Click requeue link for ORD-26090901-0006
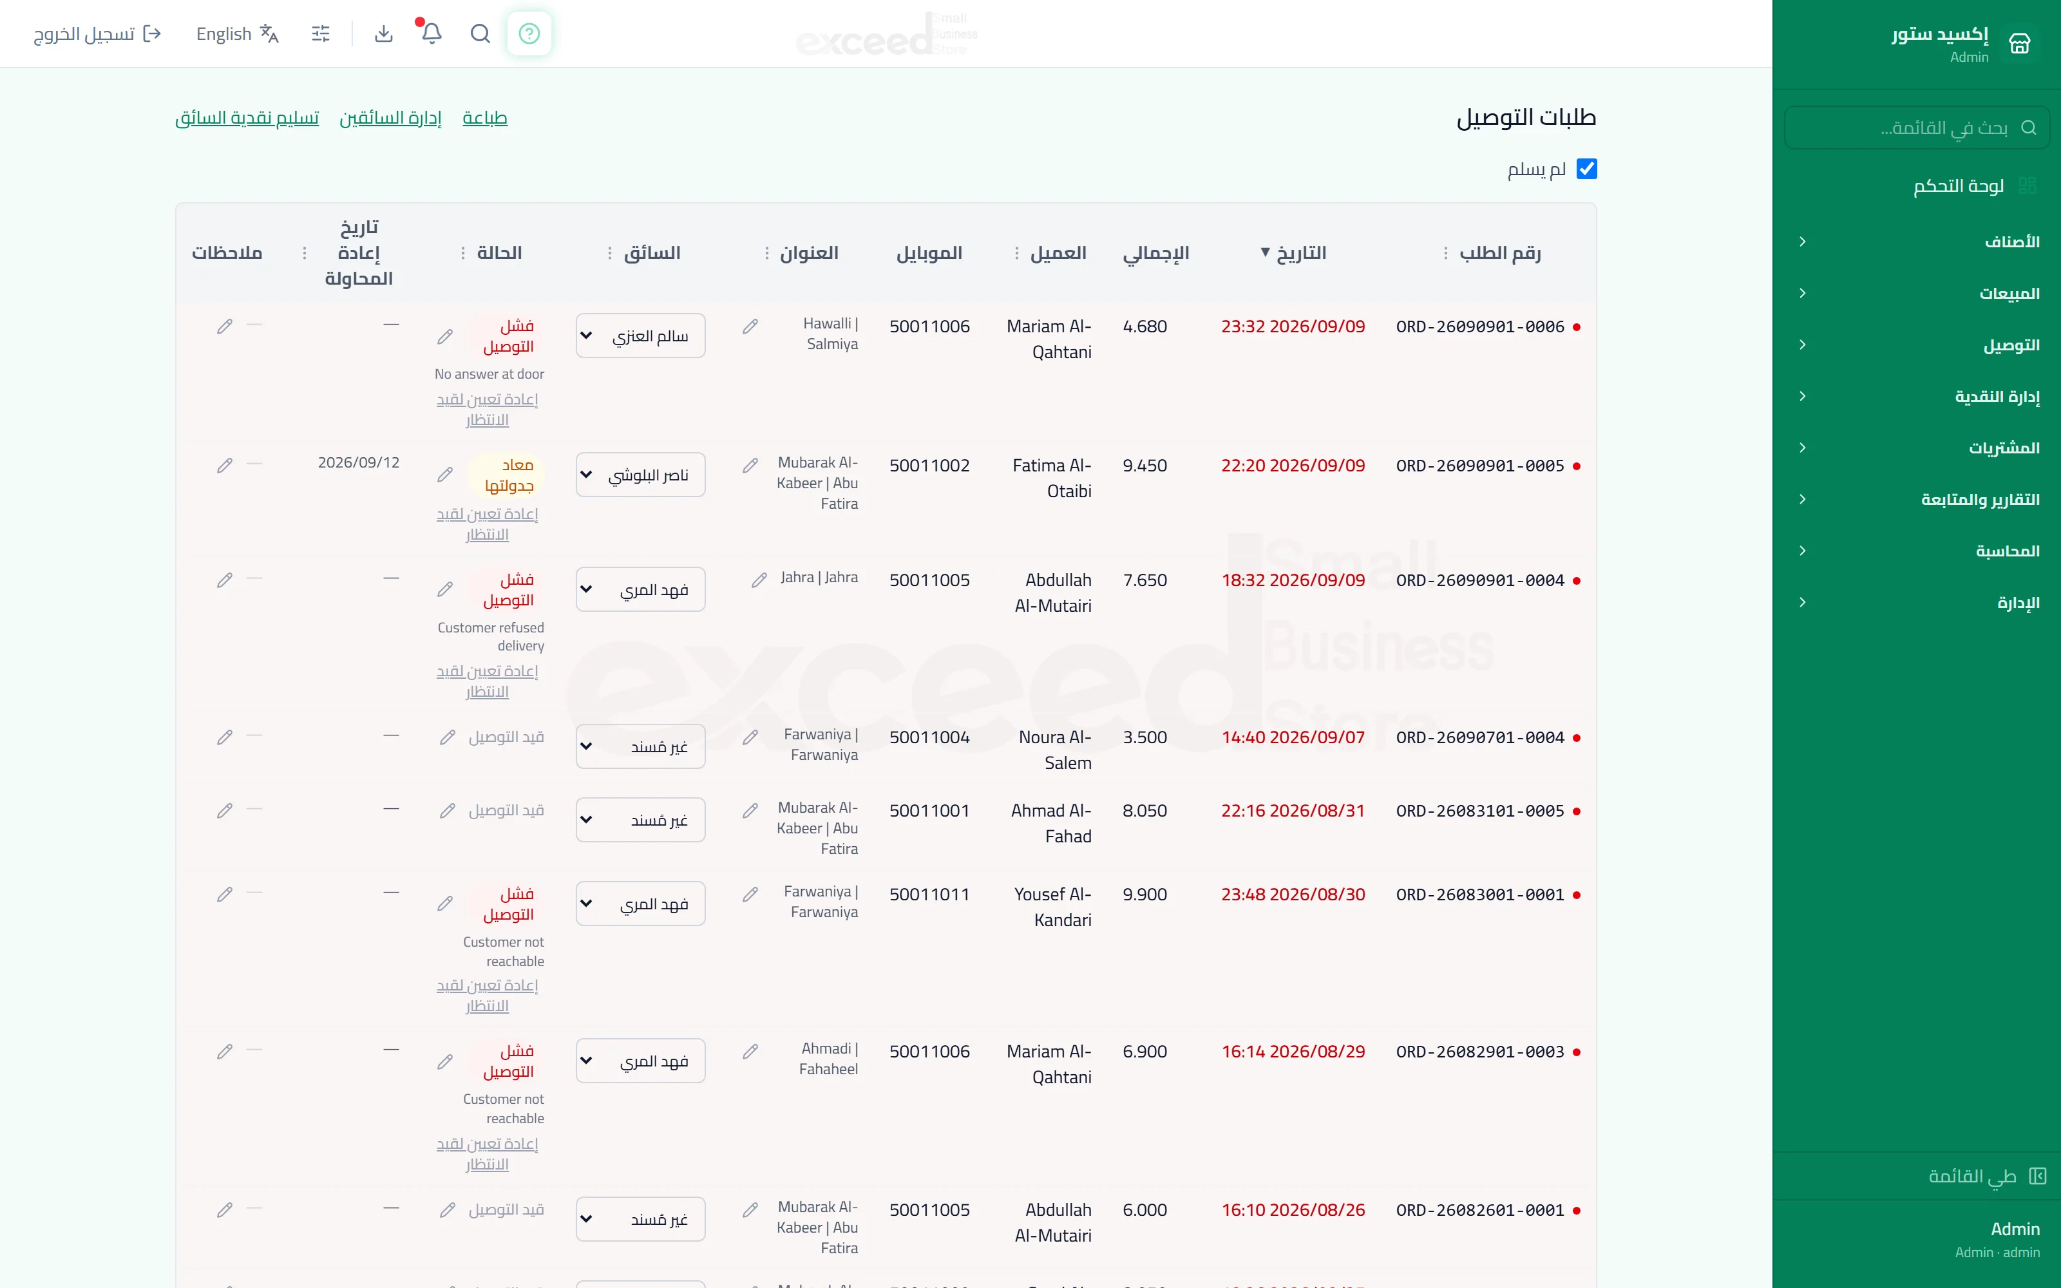 [487, 409]
